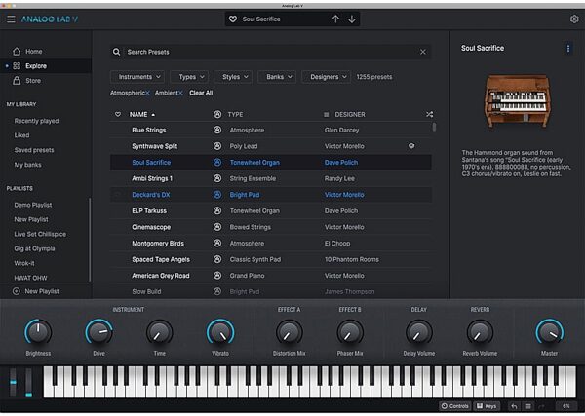The width and height of the screenshot is (585, 416).
Task: Open the Home section
Action: (33, 52)
